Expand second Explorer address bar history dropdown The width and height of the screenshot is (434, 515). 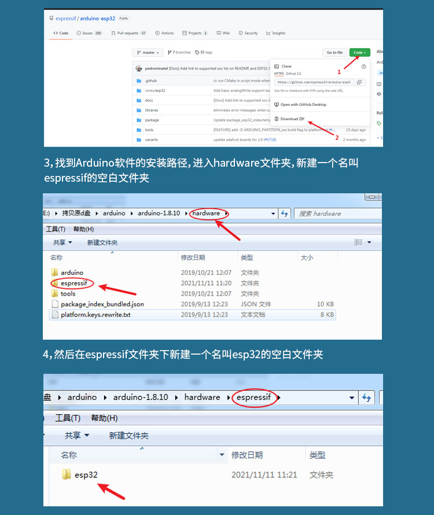pos(351,398)
